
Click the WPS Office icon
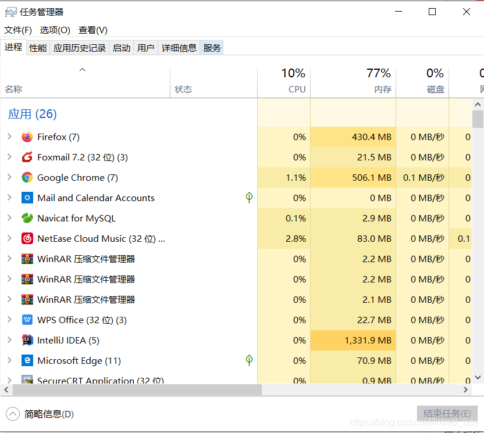pyautogui.click(x=27, y=320)
